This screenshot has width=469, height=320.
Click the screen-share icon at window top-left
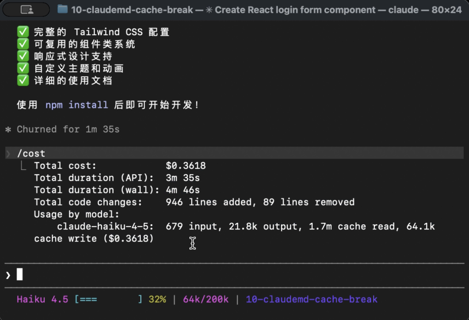[26, 10]
